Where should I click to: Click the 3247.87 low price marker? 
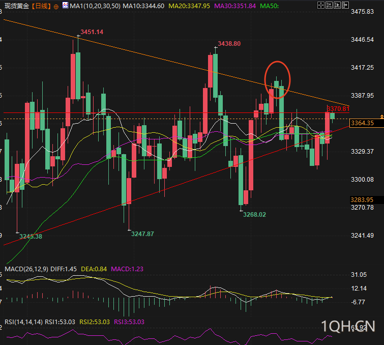(x=142, y=234)
